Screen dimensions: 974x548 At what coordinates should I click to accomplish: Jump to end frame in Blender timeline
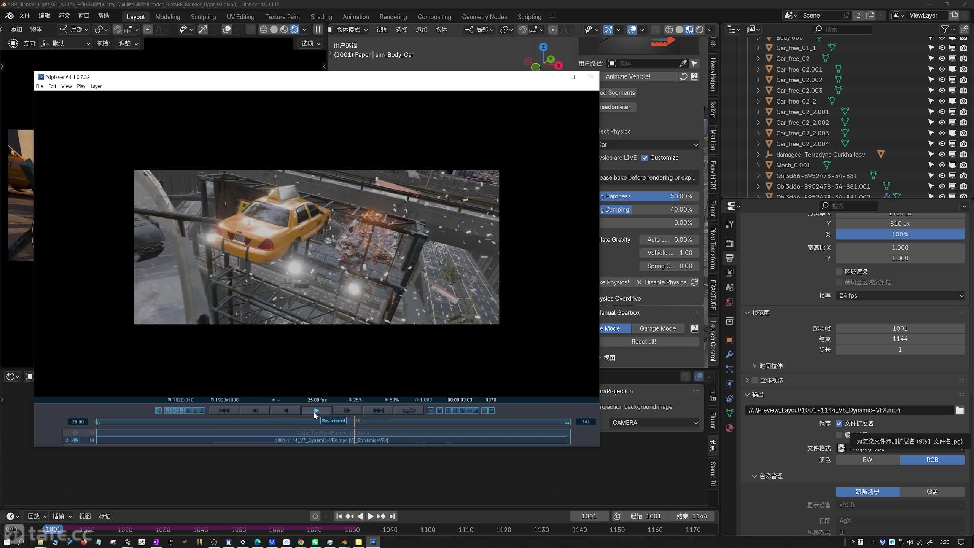[392, 516]
